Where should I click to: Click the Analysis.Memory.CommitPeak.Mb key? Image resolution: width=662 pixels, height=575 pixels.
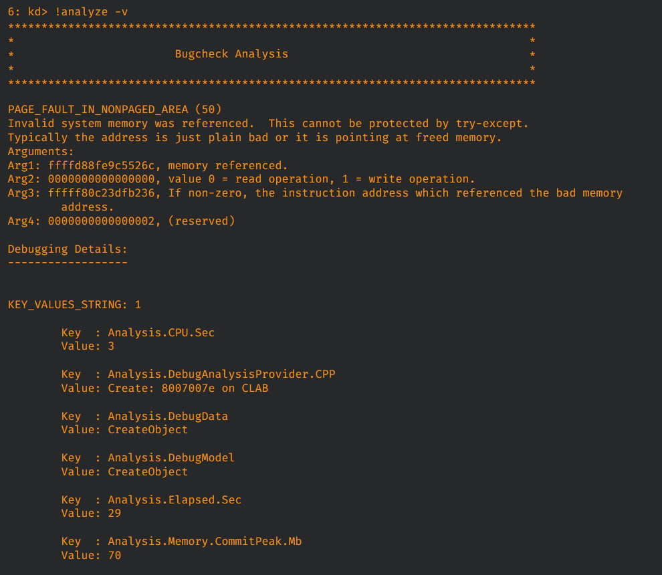coord(205,541)
